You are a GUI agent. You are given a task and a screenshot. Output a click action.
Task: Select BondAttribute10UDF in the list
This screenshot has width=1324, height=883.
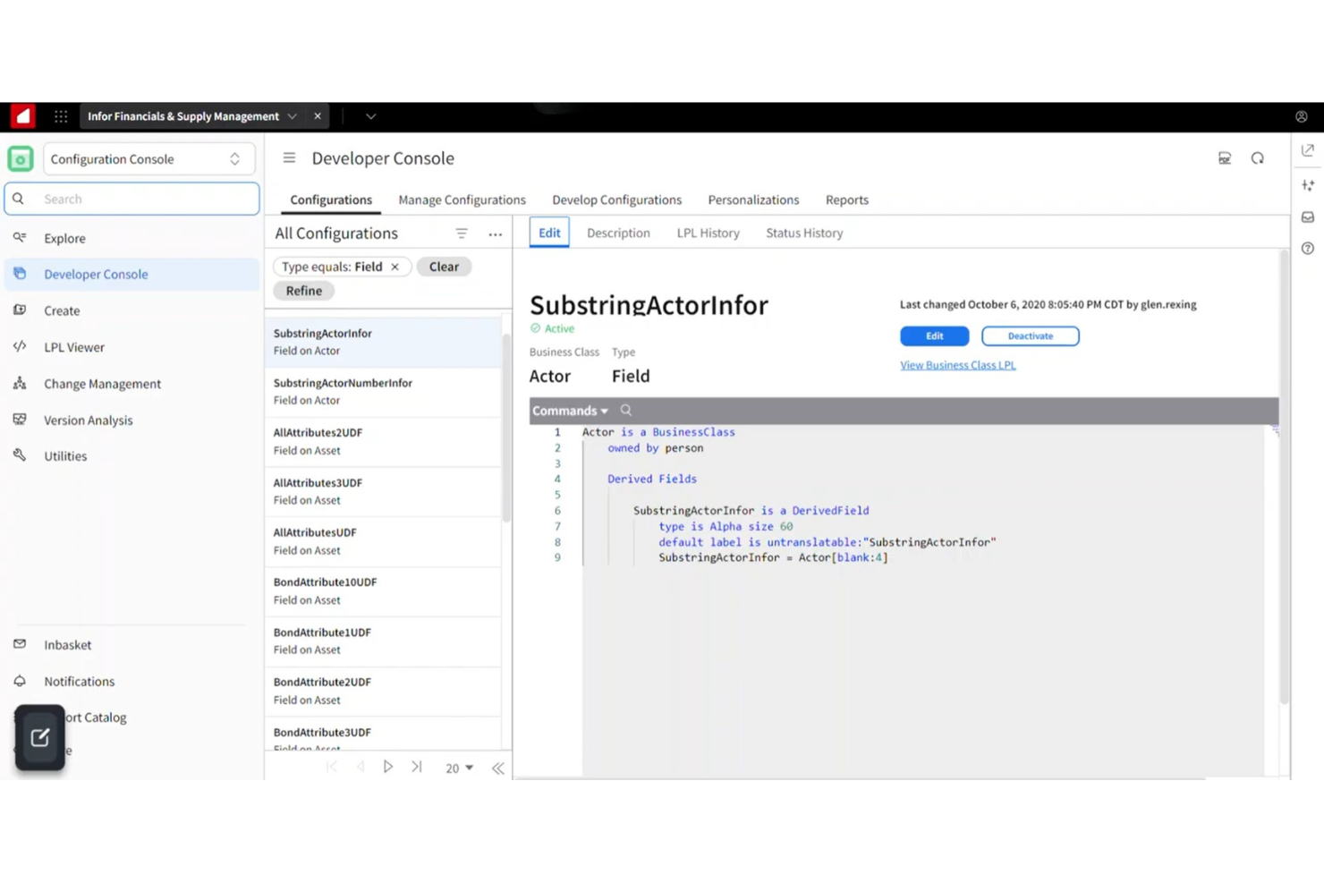tap(383, 591)
